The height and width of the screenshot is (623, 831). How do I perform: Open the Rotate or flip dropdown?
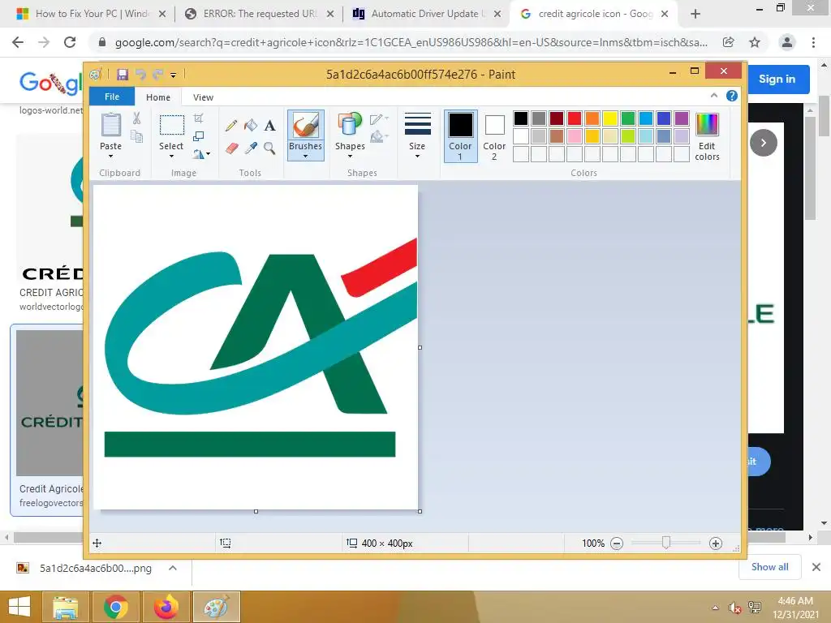[202, 154]
